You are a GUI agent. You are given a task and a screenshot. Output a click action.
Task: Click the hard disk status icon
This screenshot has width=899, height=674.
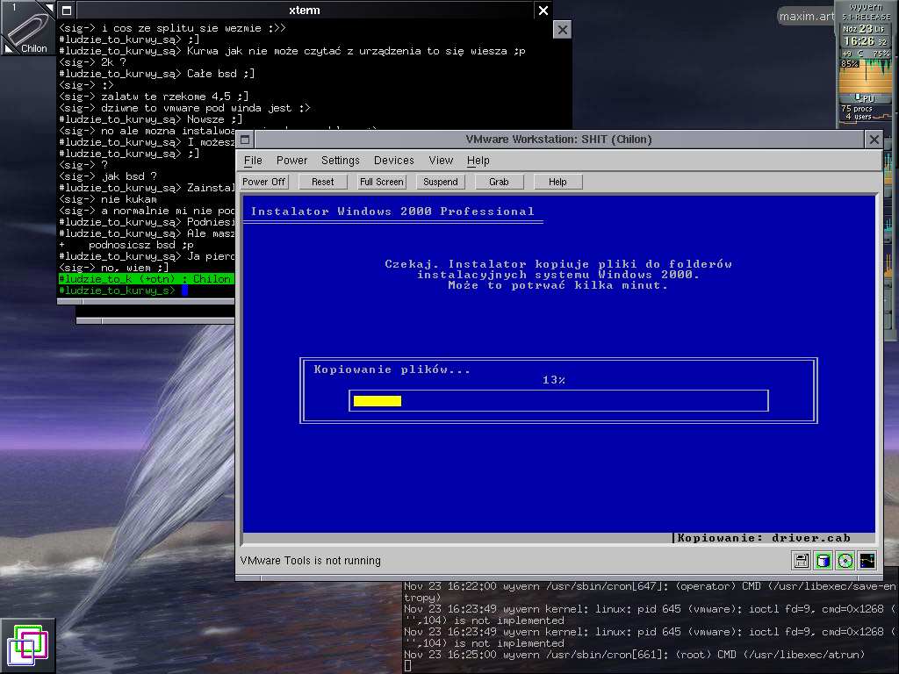pyautogui.click(x=823, y=561)
